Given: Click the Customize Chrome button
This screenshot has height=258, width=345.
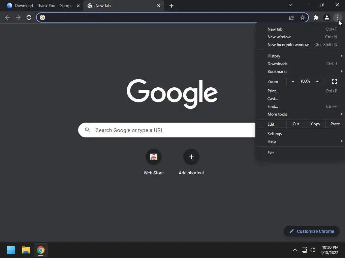Looking at the screenshot, I should pyautogui.click(x=312, y=231).
